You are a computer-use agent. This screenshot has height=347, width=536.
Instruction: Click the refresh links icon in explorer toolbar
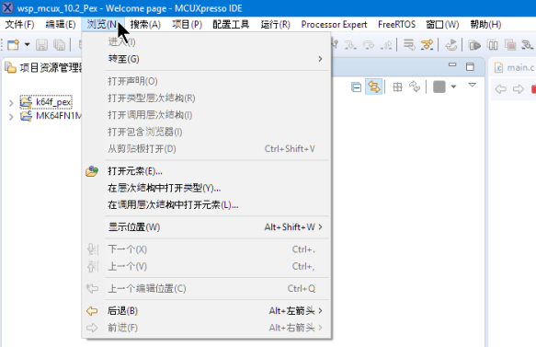(x=415, y=87)
